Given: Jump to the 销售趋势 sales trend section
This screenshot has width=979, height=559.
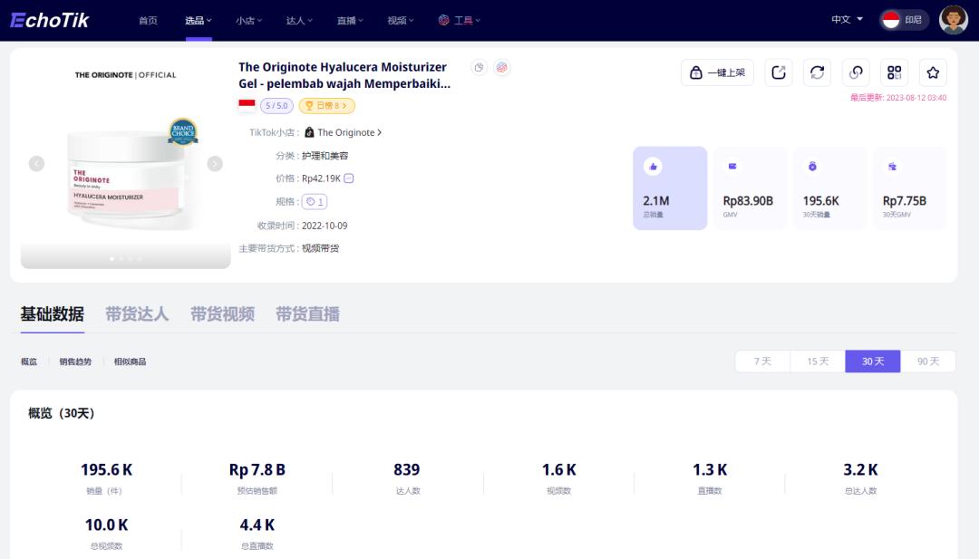Looking at the screenshot, I should pos(75,361).
